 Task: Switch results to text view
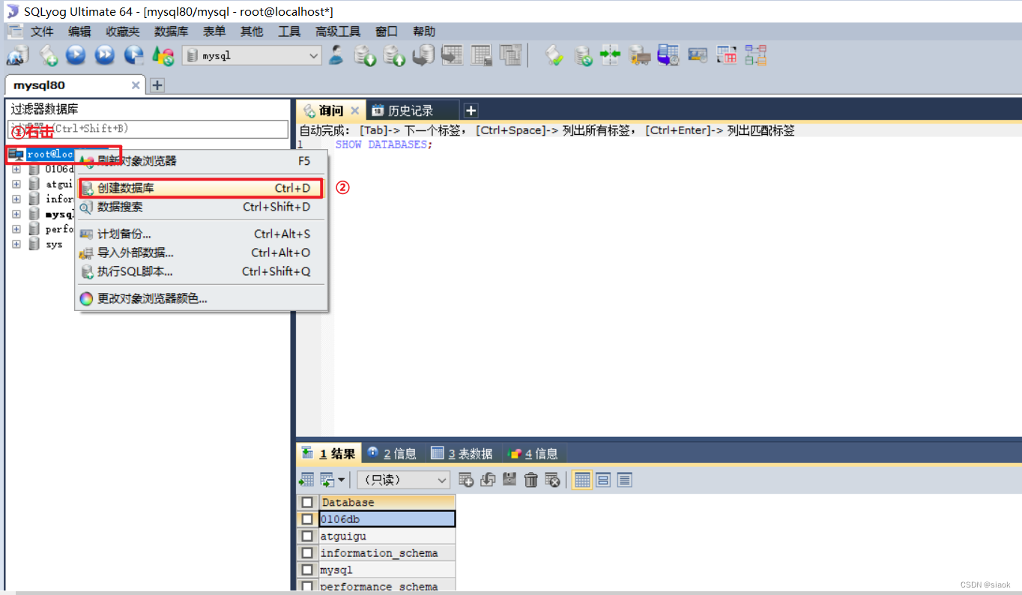pos(625,480)
